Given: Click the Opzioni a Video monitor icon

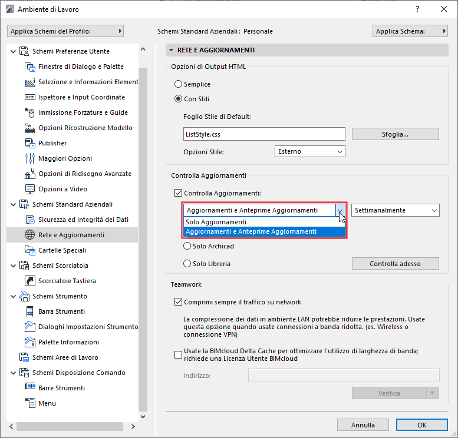Looking at the screenshot, I should tap(30, 189).
